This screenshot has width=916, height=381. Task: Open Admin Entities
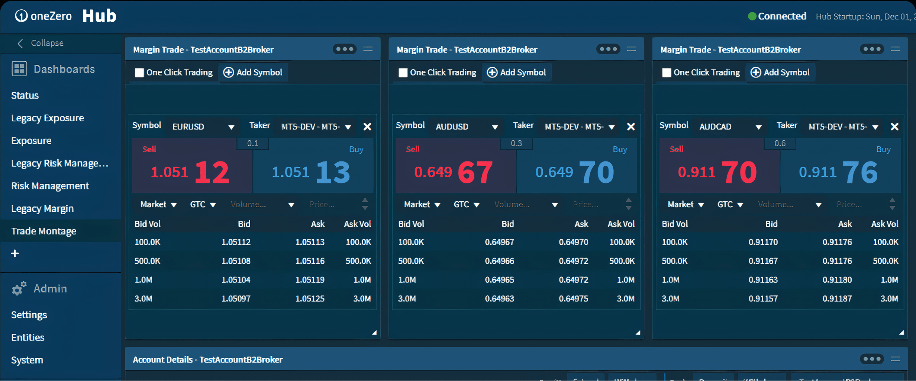(28, 337)
